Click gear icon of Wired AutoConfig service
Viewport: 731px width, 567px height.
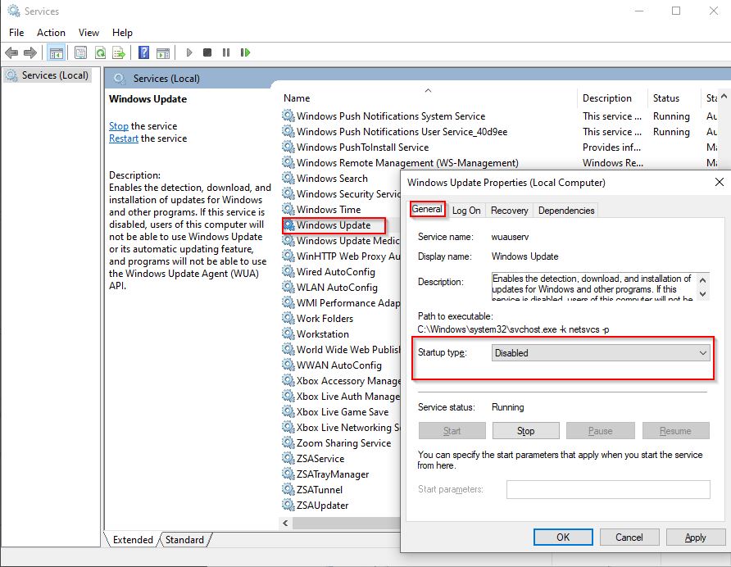pos(288,271)
